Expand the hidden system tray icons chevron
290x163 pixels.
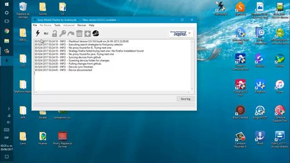pyautogui.click(x=9, y=109)
